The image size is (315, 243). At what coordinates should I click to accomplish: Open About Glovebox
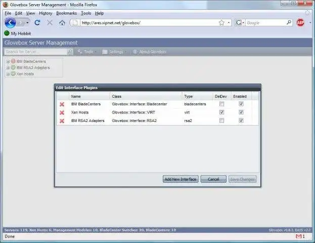point(150,52)
